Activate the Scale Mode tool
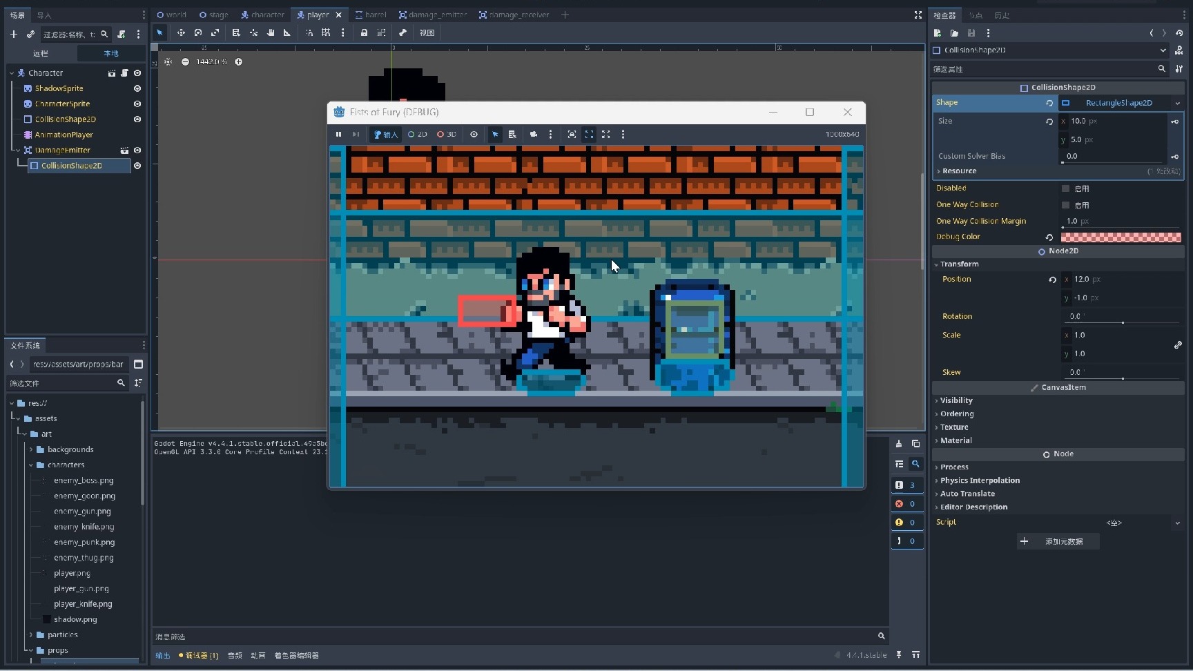 (215, 32)
